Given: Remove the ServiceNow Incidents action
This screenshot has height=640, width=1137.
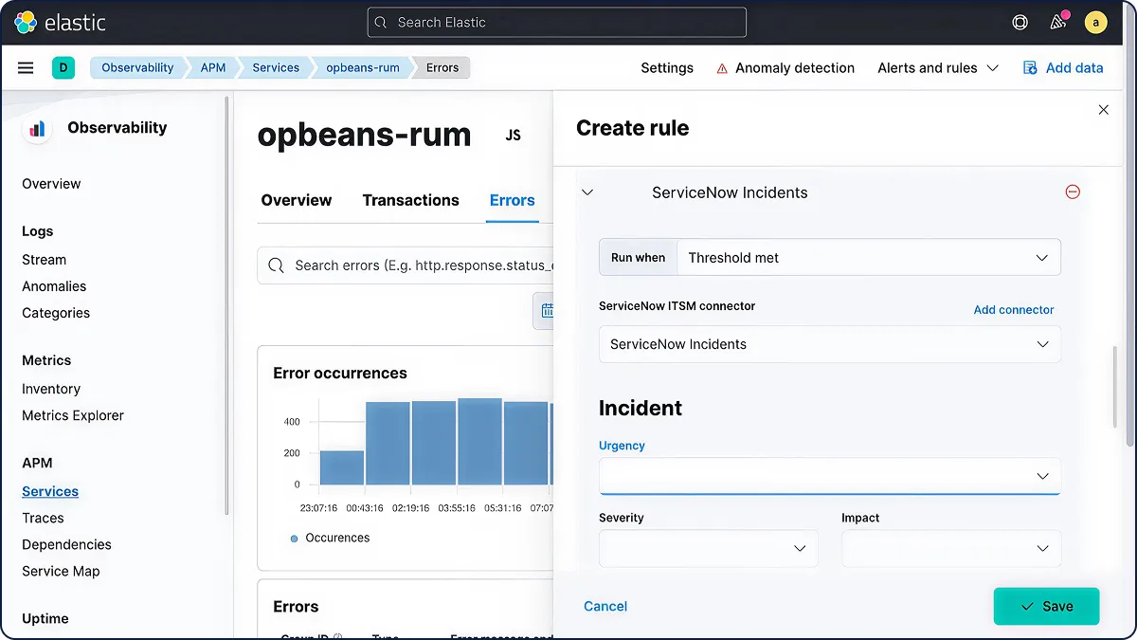Looking at the screenshot, I should (1073, 192).
